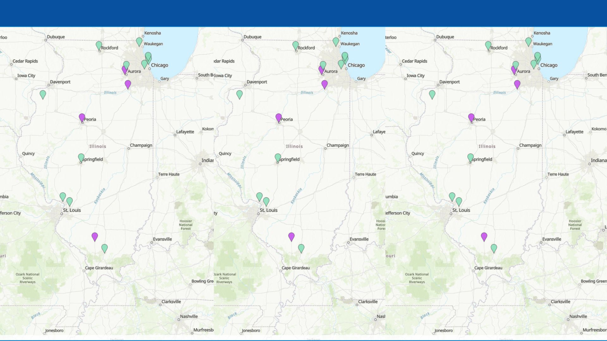Click 'Ozark National Scenic Riverways' label, left map
The width and height of the screenshot is (607, 341).
(28, 278)
